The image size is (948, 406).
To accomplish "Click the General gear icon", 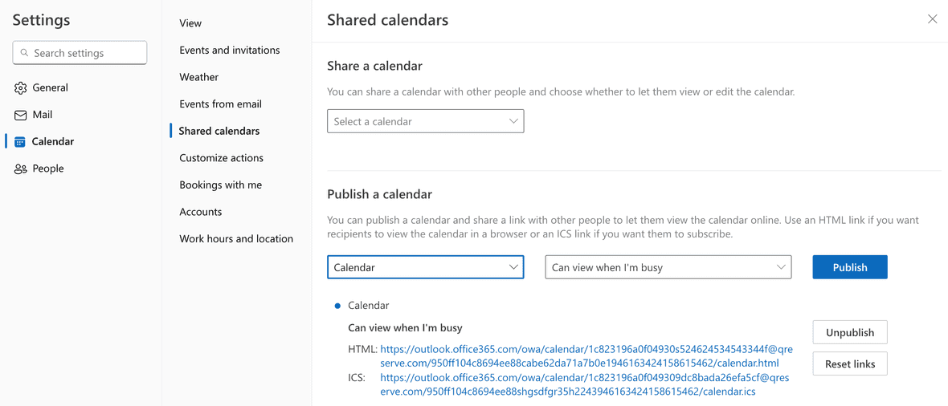I will click(x=21, y=88).
